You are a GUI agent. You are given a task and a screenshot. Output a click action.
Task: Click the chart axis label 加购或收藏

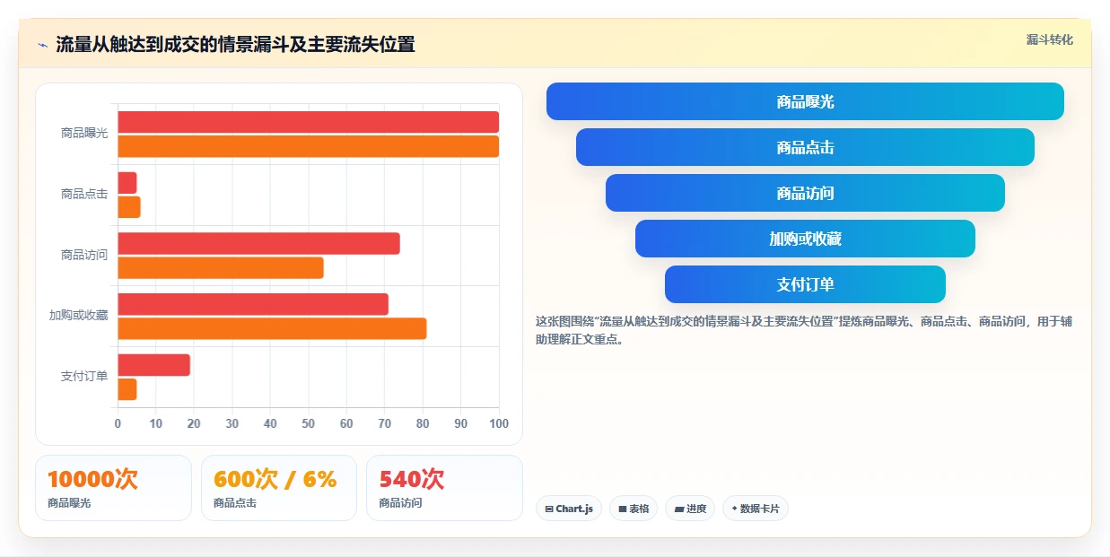click(79, 315)
